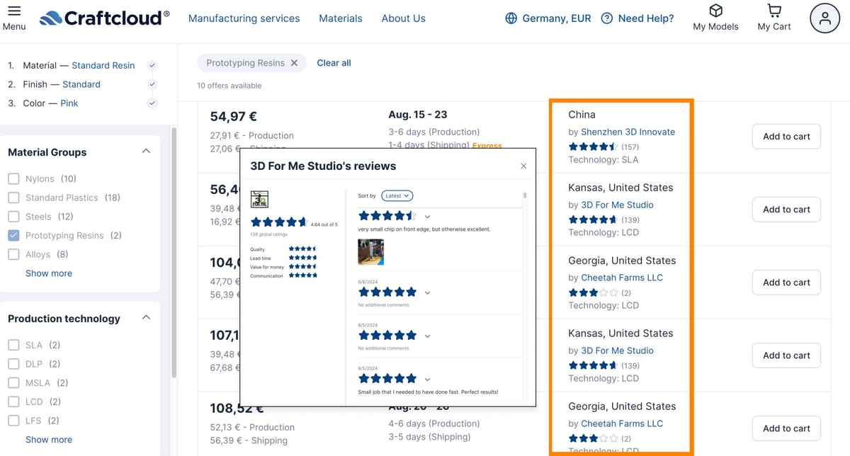This screenshot has width=850, height=456.
Task: Check the LFS technology checkbox
Action: (x=13, y=421)
